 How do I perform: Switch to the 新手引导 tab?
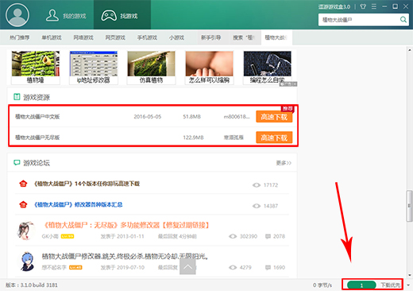point(211,37)
